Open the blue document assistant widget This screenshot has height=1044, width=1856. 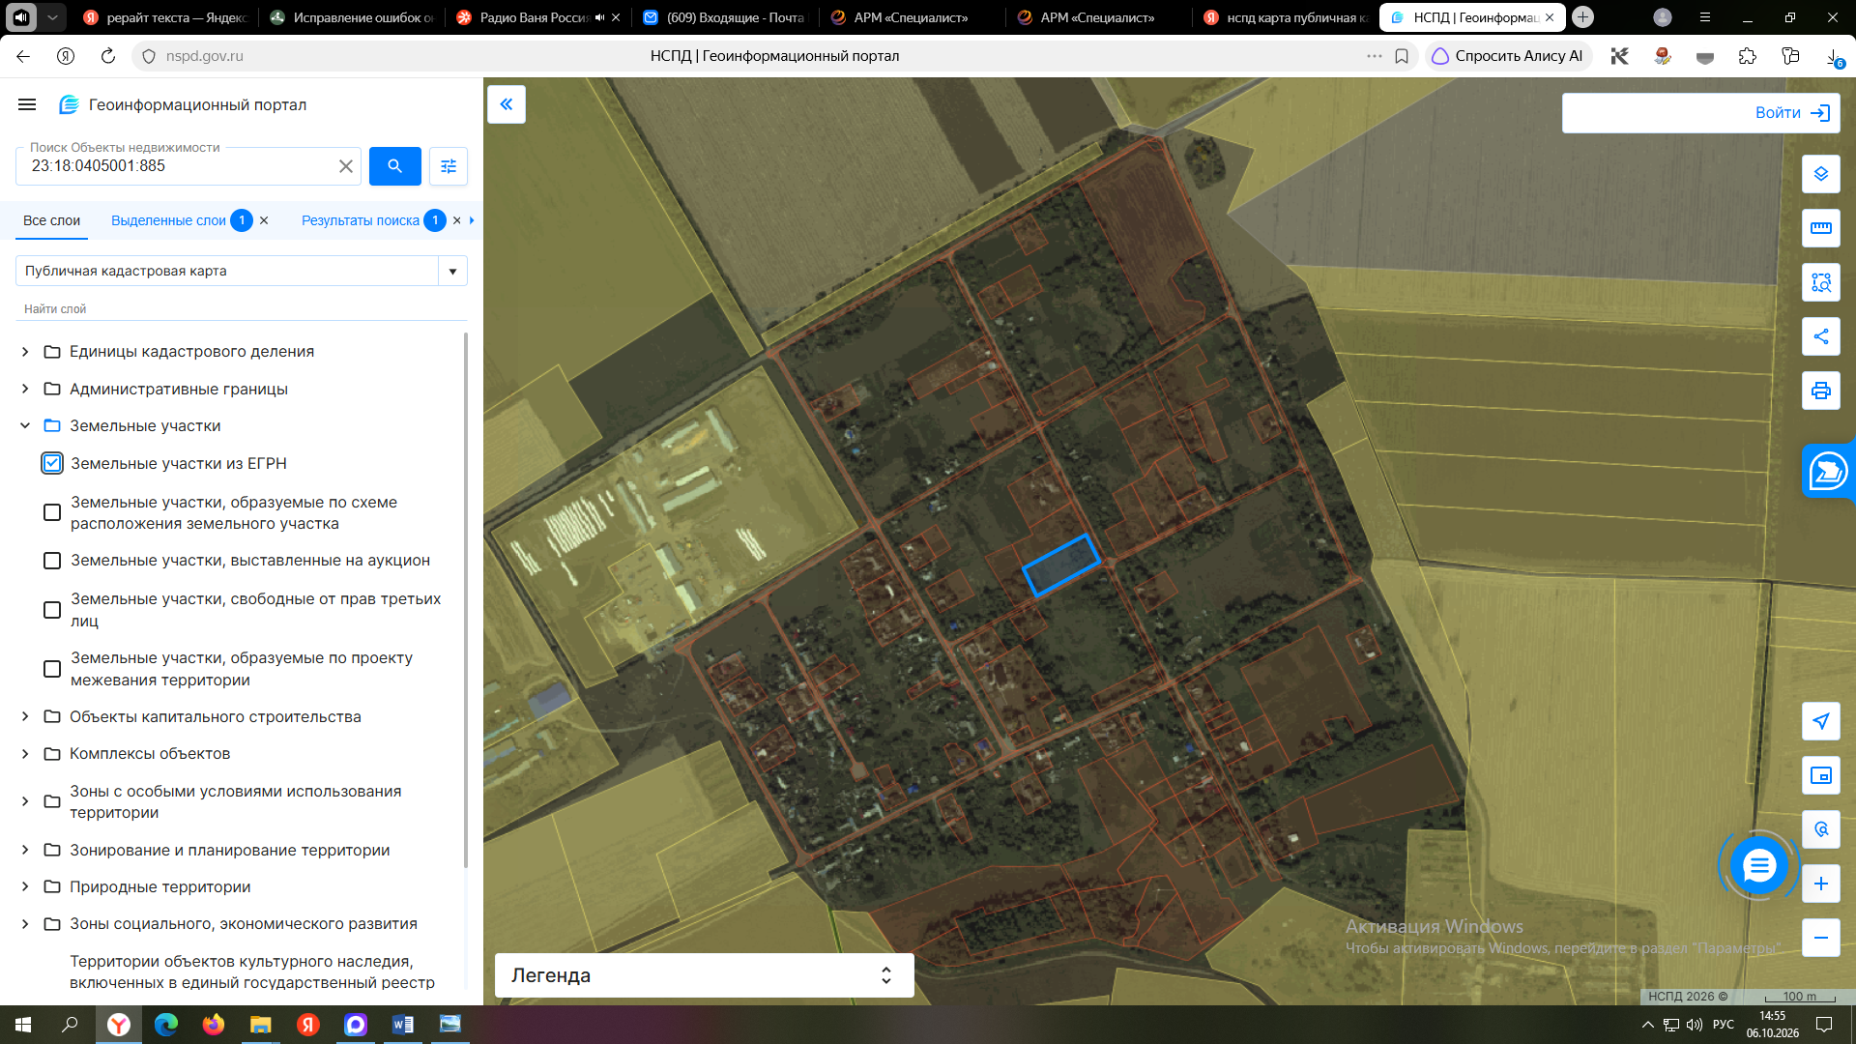coord(1828,471)
